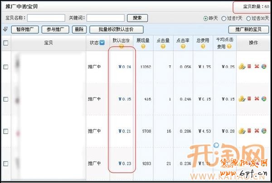Delete the first row item via red X
This screenshot has height=183, width=272.
pos(257,67)
